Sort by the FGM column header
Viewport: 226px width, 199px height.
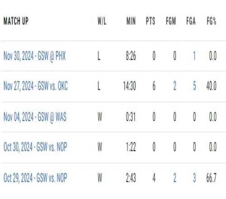point(171,21)
